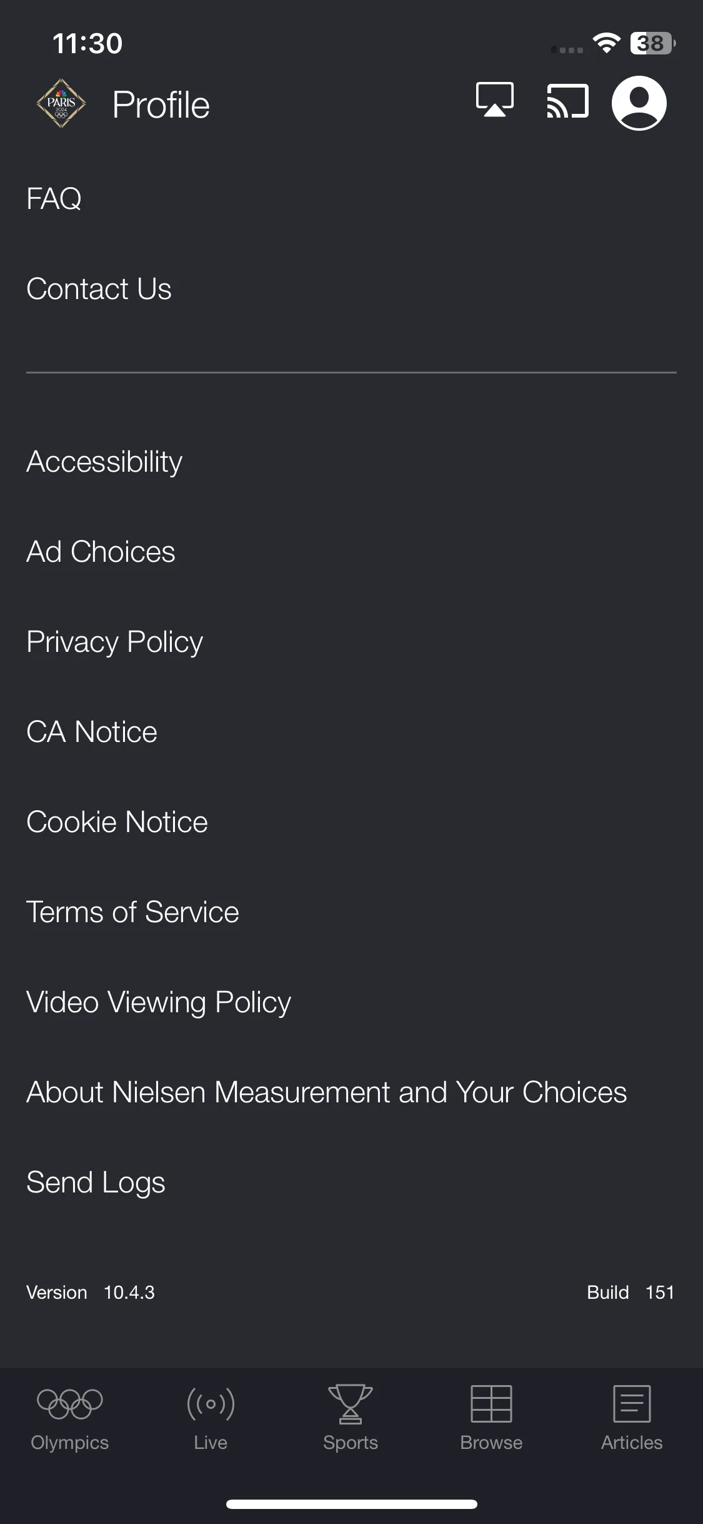Open the FAQ page
This screenshot has height=1524, width=703.
pos(54,199)
